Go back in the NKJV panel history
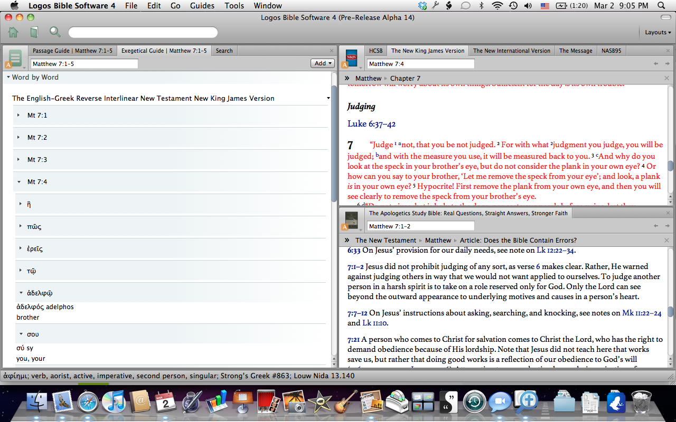Viewport: 676px width, 422px height. (x=656, y=63)
